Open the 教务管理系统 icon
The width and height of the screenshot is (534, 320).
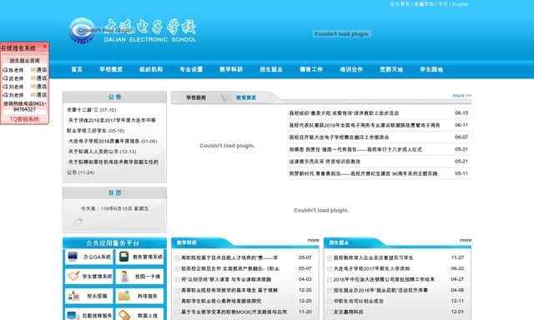coord(123,257)
